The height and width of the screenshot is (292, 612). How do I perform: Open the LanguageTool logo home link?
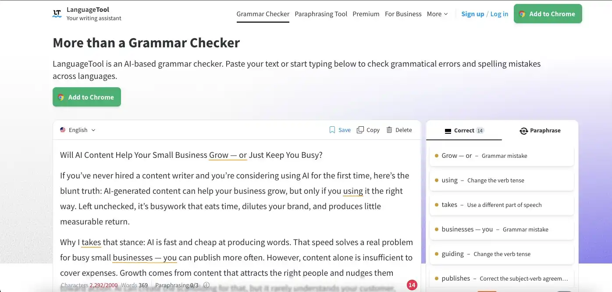pyautogui.click(x=87, y=14)
